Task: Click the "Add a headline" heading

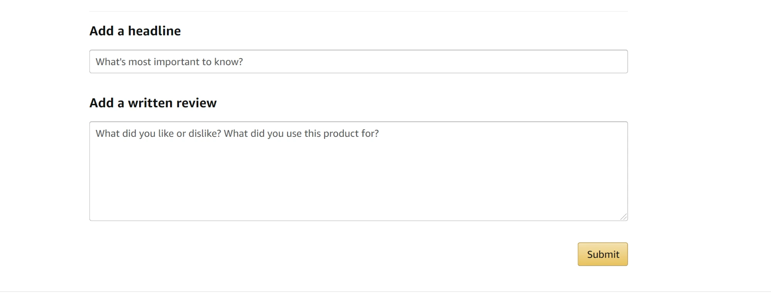Action: pyautogui.click(x=135, y=31)
